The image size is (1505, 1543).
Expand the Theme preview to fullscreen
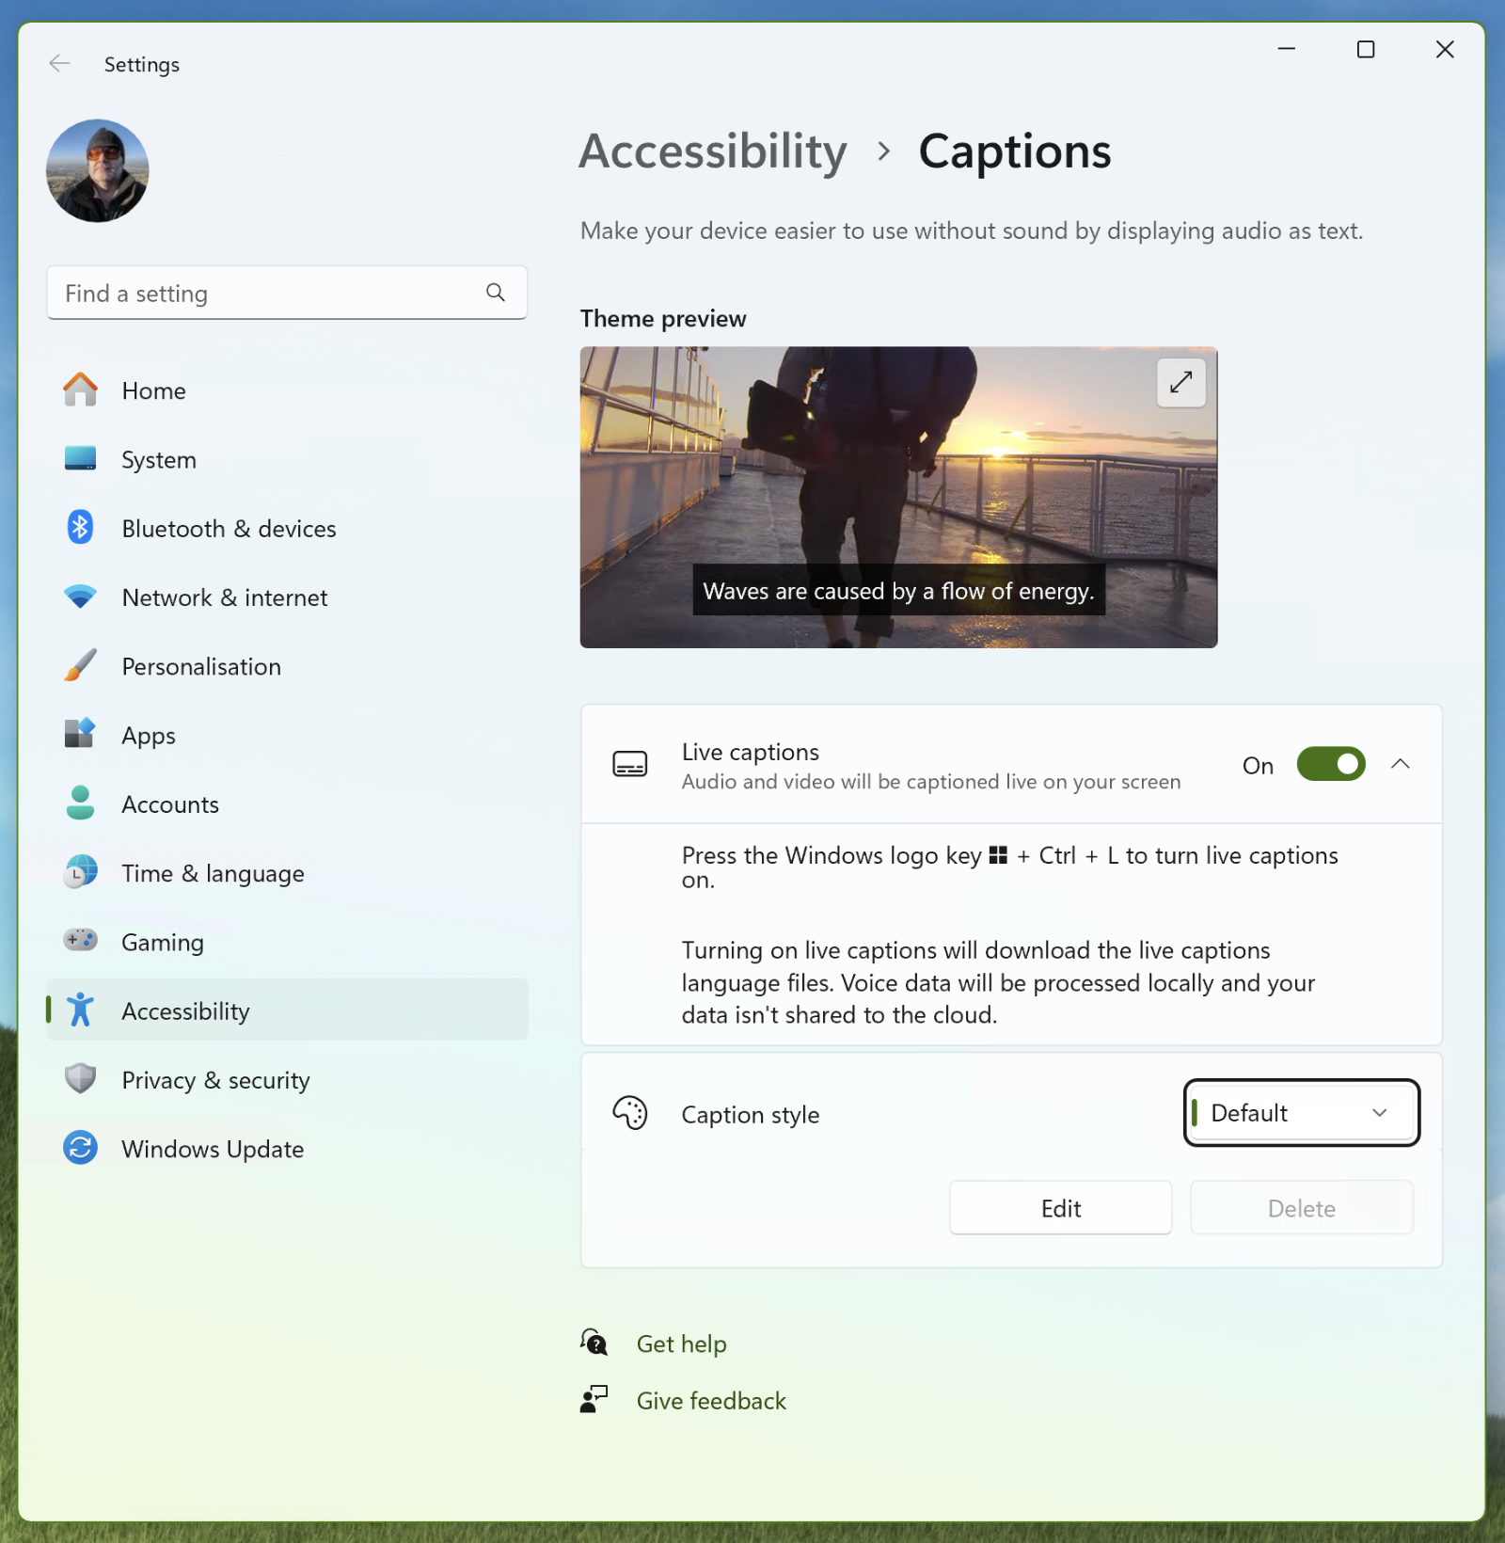pyautogui.click(x=1180, y=383)
